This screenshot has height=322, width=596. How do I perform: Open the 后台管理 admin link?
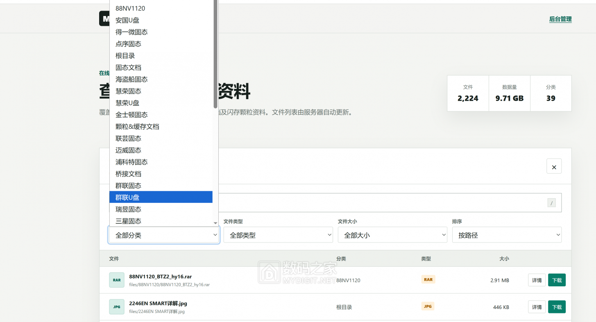560,19
